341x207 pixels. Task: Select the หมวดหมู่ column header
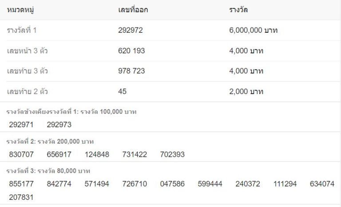20,10
